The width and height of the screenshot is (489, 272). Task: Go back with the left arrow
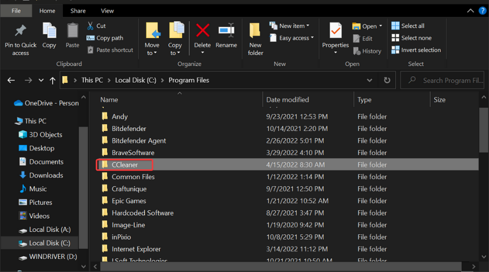tap(11, 81)
